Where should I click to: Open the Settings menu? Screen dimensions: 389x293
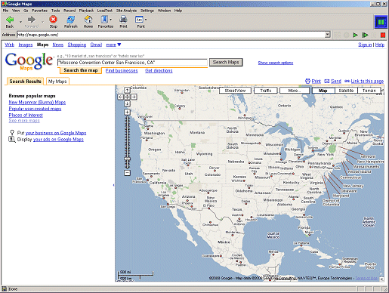coord(147,11)
